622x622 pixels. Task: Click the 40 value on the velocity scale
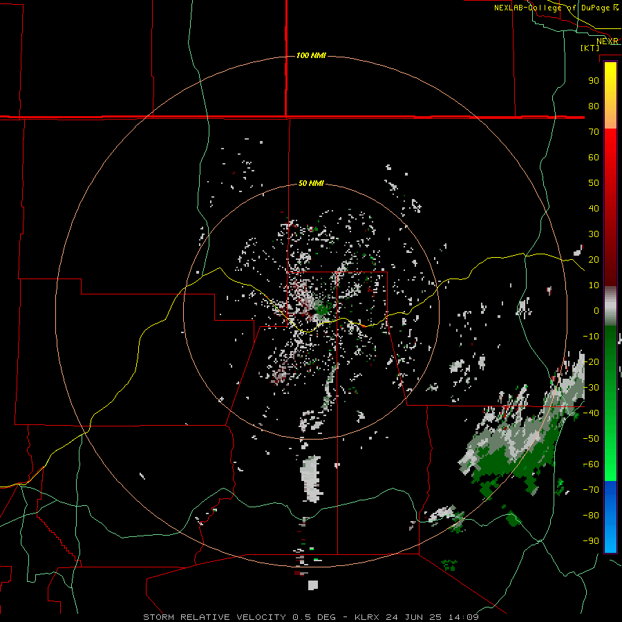point(594,208)
